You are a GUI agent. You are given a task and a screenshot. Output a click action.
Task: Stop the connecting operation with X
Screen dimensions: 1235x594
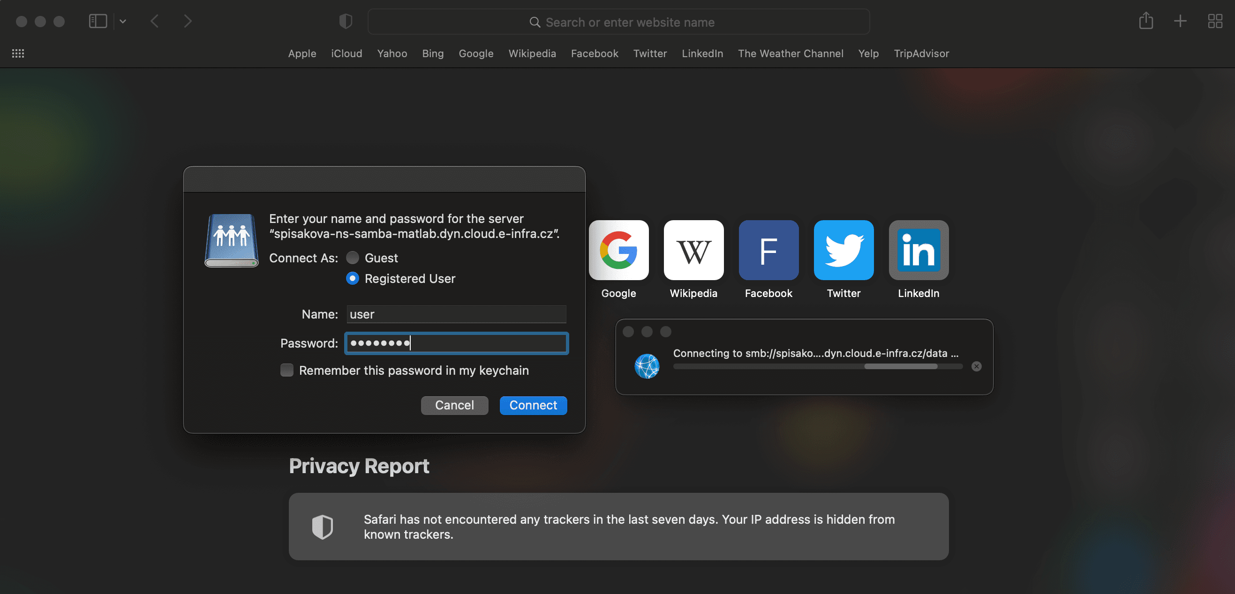(976, 366)
